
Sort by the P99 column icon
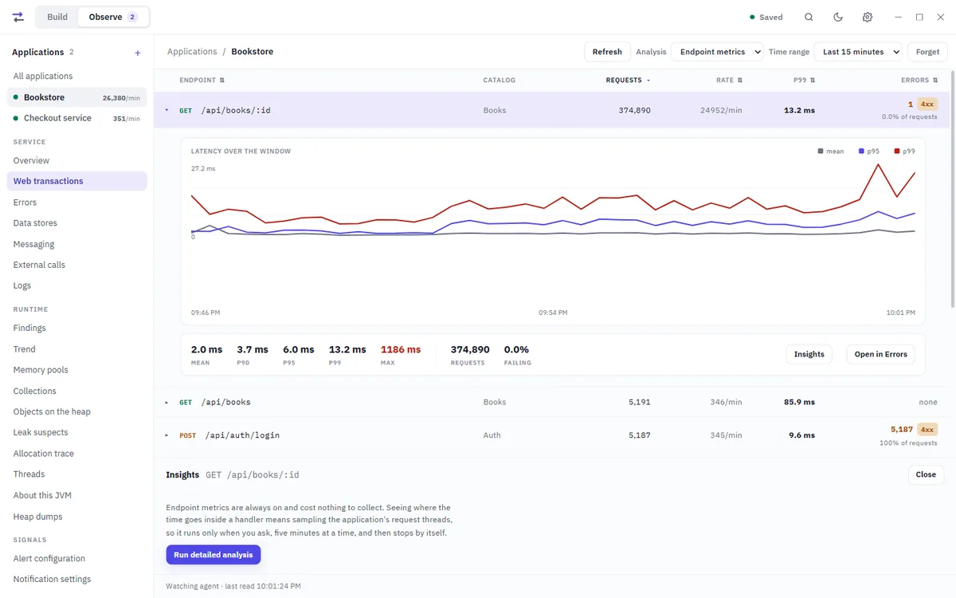(813, 80)
